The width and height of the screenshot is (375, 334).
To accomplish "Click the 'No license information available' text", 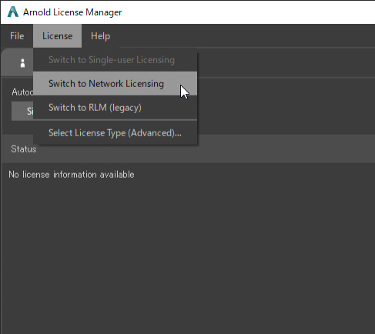I will tap(72, 175).
